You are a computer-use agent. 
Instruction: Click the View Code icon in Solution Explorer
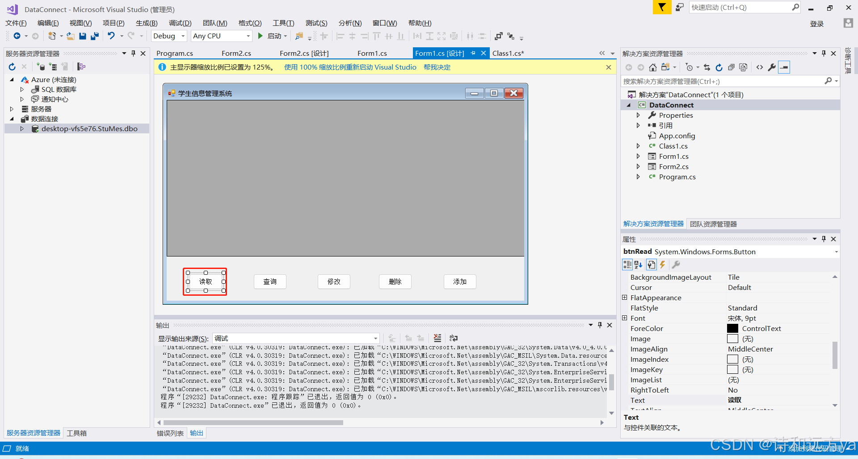point(760,67)
